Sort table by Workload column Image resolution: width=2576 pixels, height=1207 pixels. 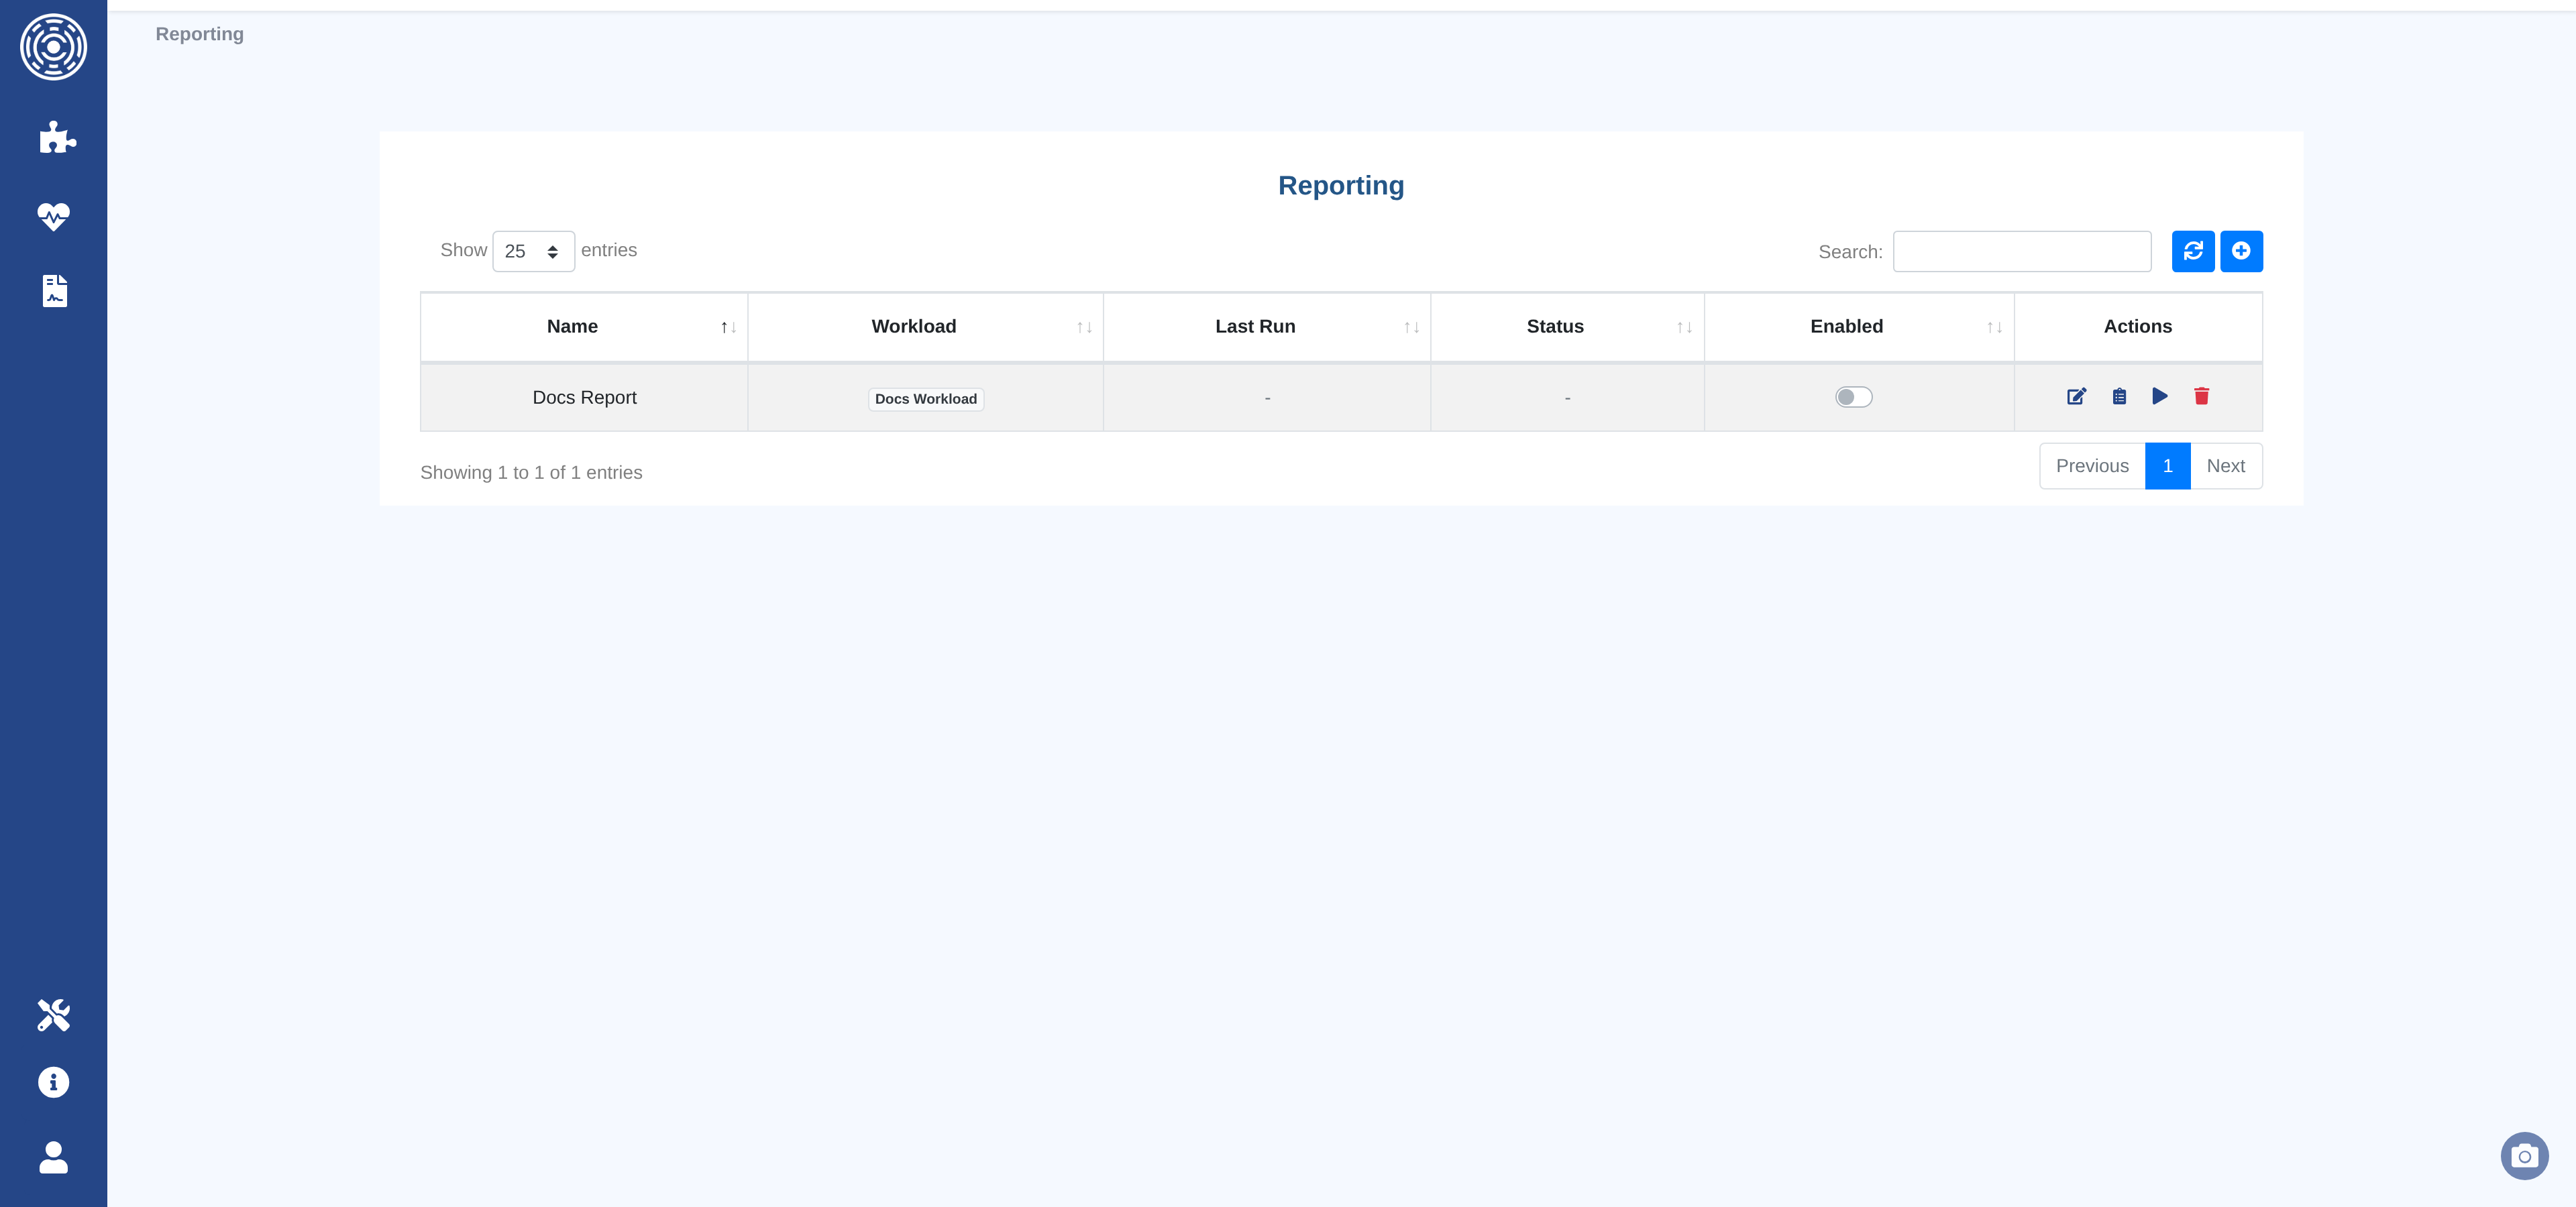(925, 327)
